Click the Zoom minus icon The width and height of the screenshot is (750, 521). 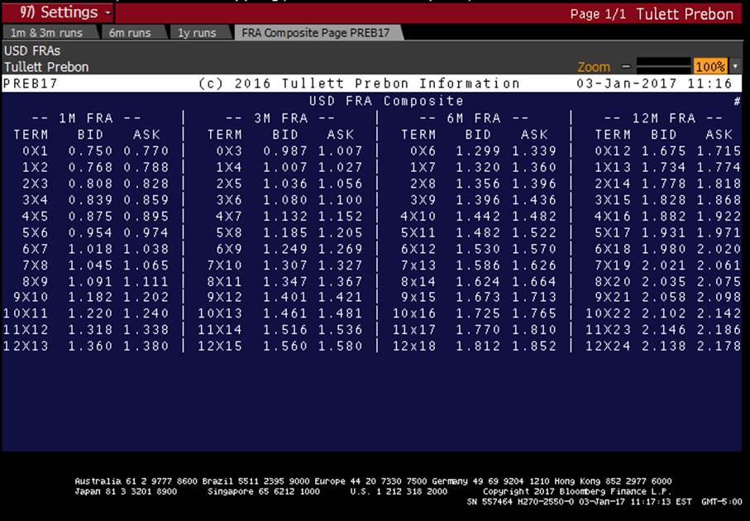626,66
